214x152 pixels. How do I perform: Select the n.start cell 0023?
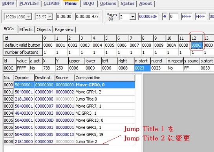143,68
